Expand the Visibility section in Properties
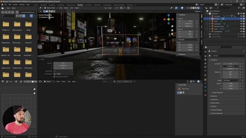Viewport: 246px width, 138px height. [213, 107]
